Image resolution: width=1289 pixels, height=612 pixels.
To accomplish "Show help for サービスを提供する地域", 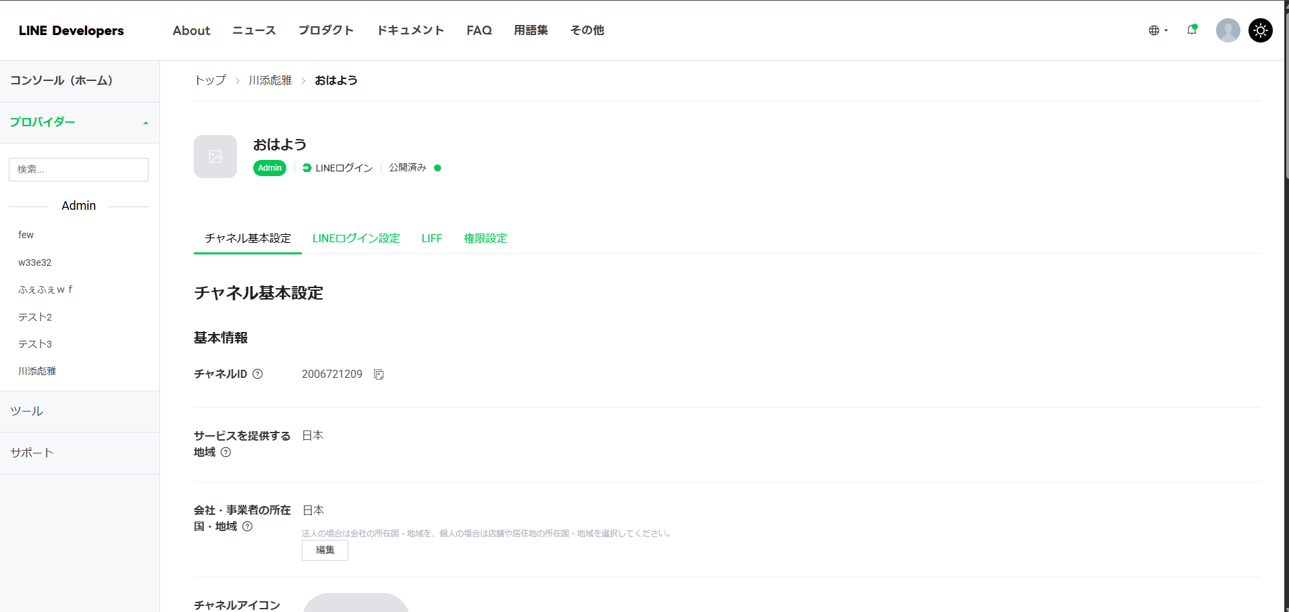I will click(226, 452).
